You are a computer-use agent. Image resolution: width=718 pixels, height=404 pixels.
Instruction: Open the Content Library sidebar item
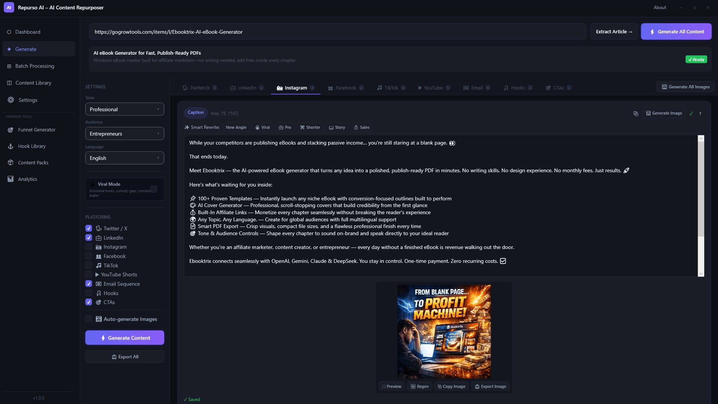coord(39,83)
